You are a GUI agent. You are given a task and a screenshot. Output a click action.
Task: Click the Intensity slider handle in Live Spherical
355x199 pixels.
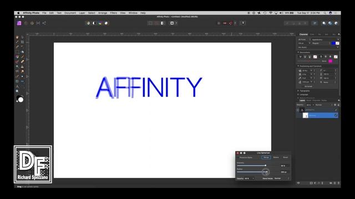click(x=266, y=166)
